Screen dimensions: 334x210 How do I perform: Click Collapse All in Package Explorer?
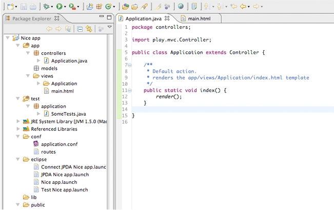(x=80, y=29)
